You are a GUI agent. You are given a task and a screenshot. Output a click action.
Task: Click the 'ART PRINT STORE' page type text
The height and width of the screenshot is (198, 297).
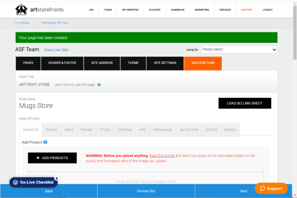[34, 85]
